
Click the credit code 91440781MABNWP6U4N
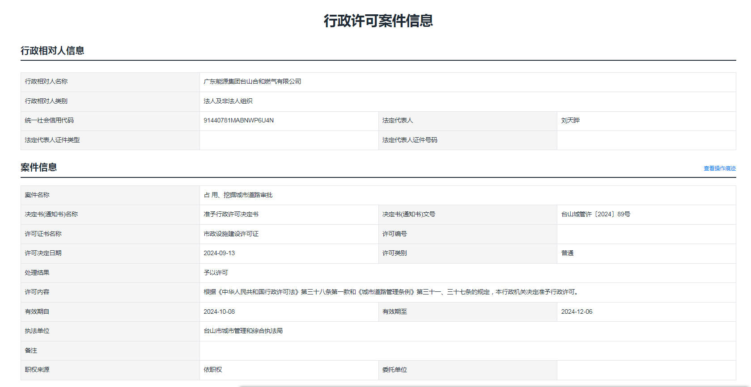tap(238, 121)
